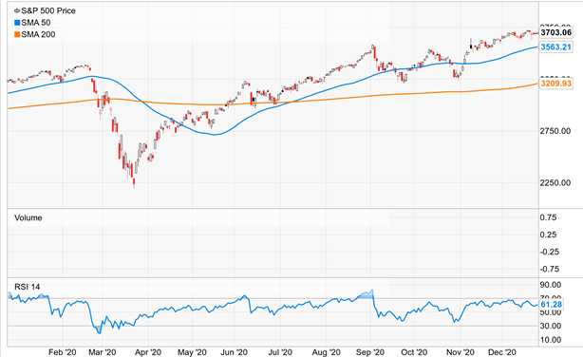Click the Jul '20 date axis label
The image size is (583, 357).
[x=280, y=352]
